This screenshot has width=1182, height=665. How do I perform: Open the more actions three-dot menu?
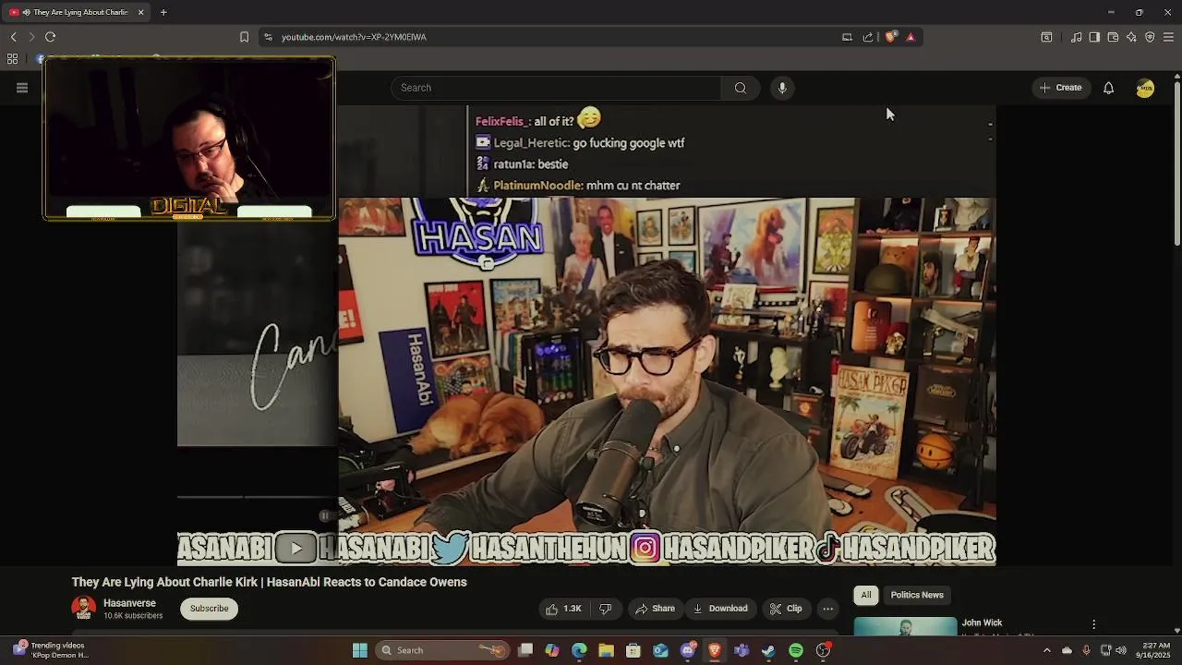828,609
